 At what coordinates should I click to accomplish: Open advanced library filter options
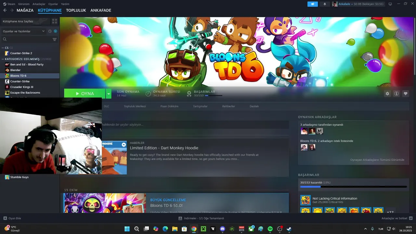(55, 39)
